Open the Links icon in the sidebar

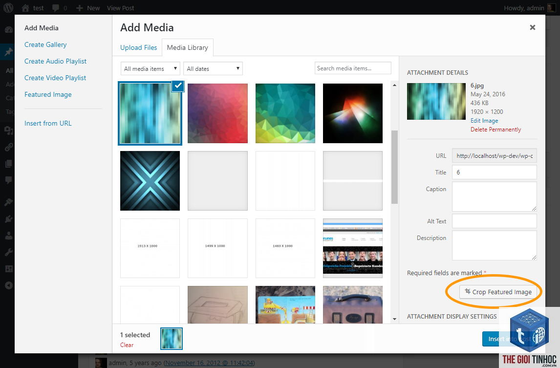click(9, 147)
